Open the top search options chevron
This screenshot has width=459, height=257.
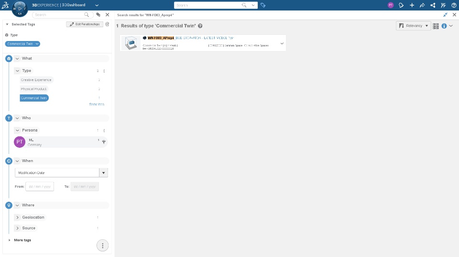tap(253, 5)
